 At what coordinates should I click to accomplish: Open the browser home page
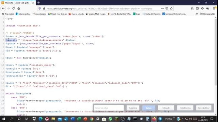click(19, 8)
